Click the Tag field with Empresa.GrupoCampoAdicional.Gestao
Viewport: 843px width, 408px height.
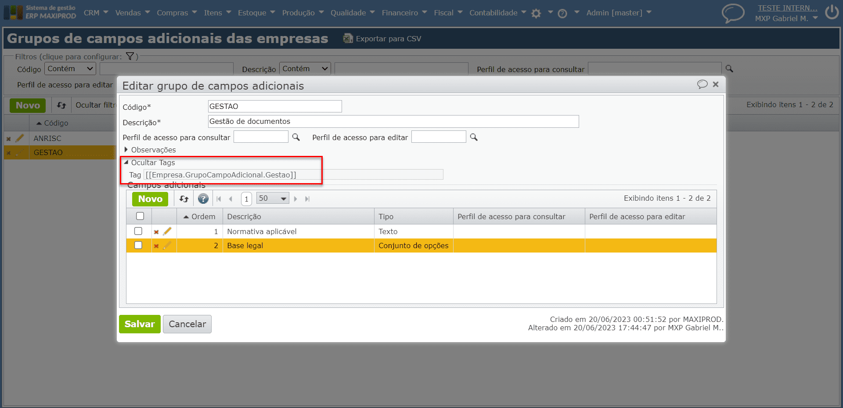[293, 175]
